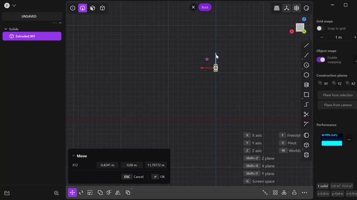This screenshot has height=200, width=357.
Task: Activate the Scale tool in the bottom bar
Action: pyautogui.click(x=90, y=193)
